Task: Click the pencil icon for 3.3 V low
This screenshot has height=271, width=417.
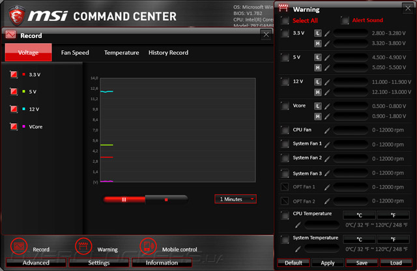Action: click(x=327, y=33)
